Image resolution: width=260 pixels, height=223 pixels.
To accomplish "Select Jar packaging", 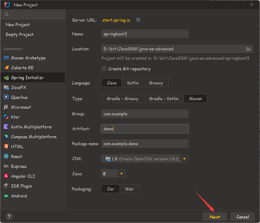I will [110, 189].
